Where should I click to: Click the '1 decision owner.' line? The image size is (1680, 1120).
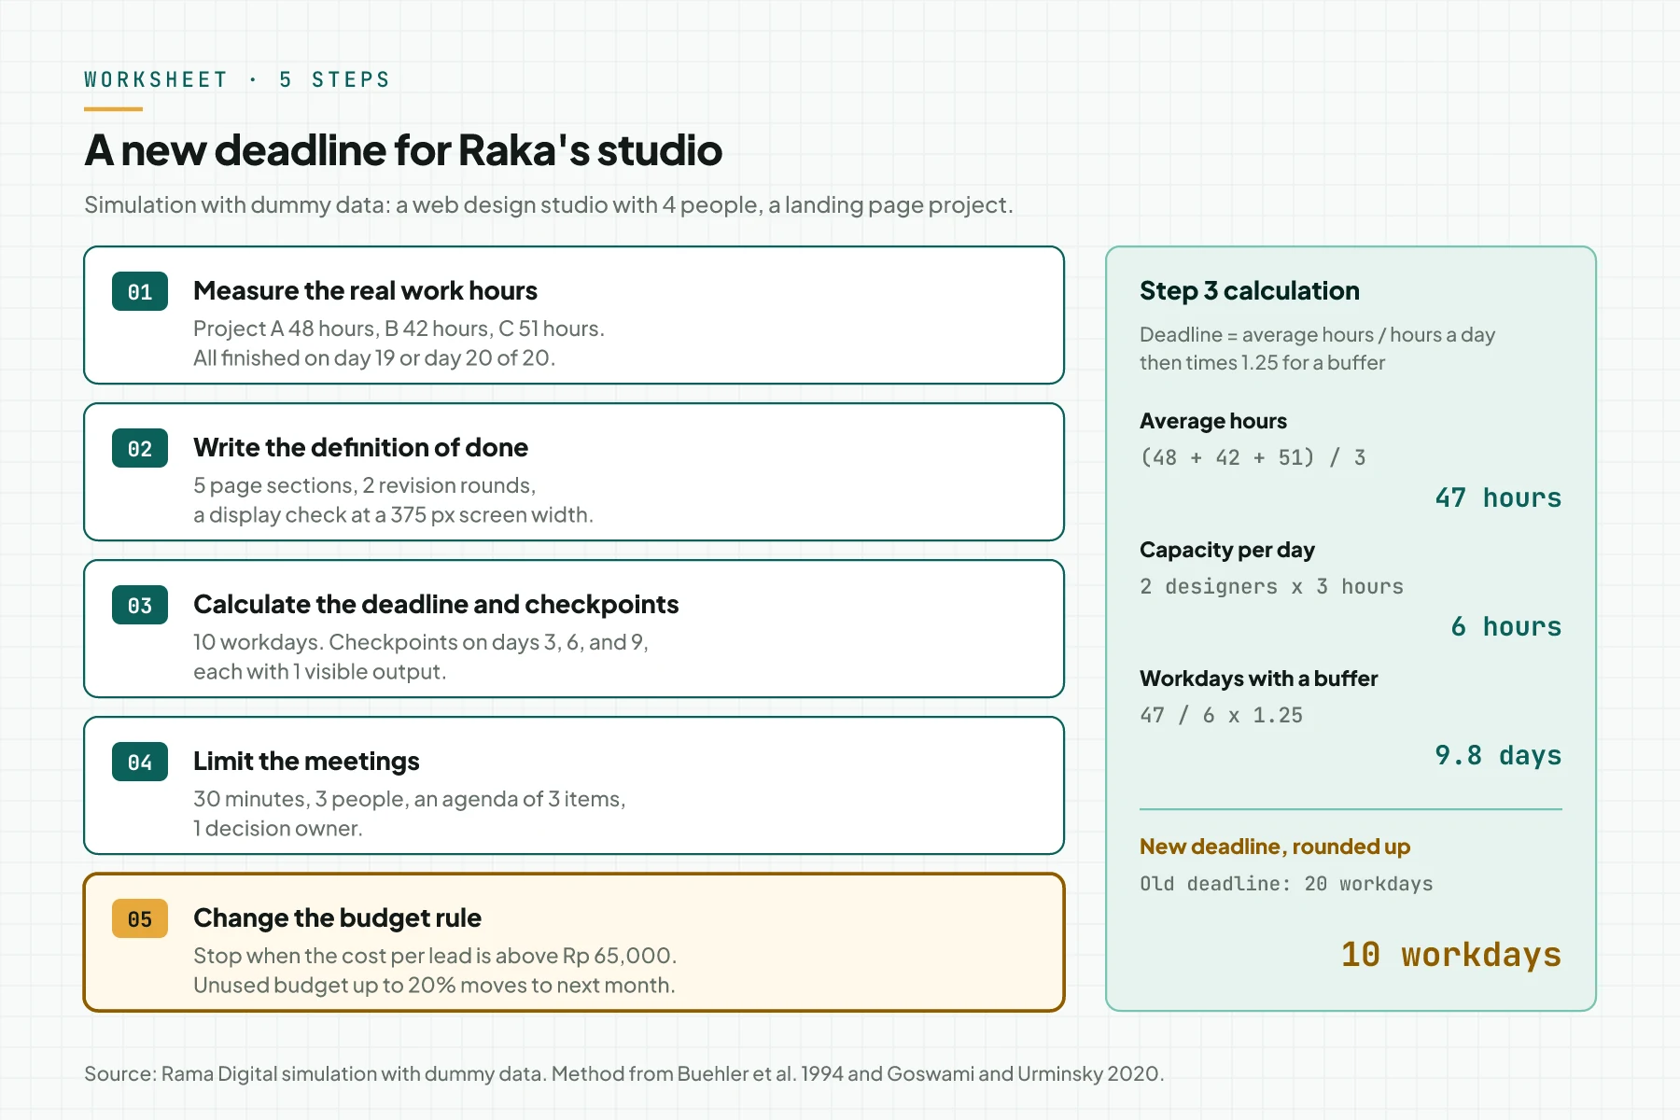click(278, 829)
